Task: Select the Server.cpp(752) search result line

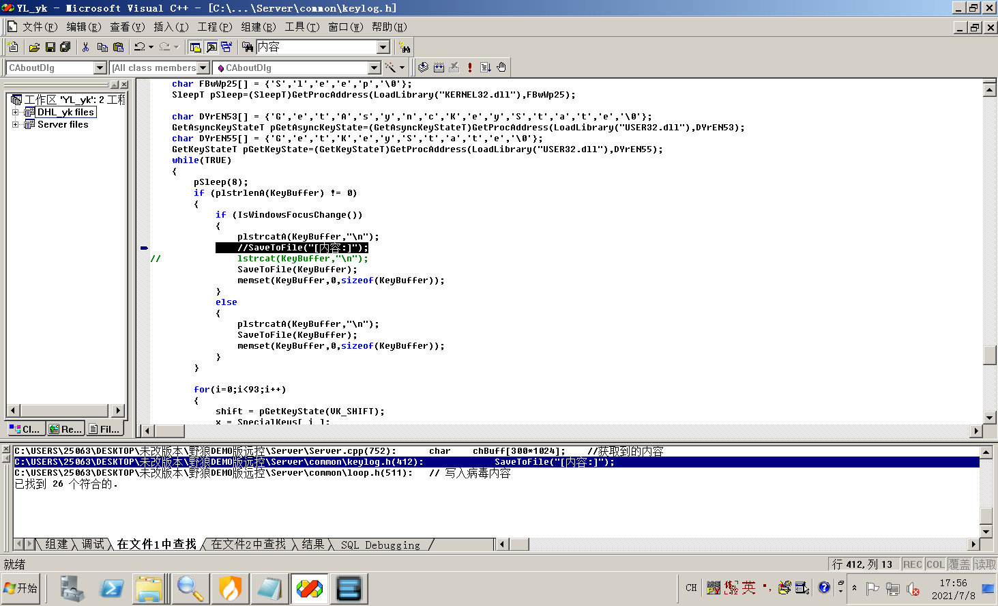Action: (x=497, y=451)
